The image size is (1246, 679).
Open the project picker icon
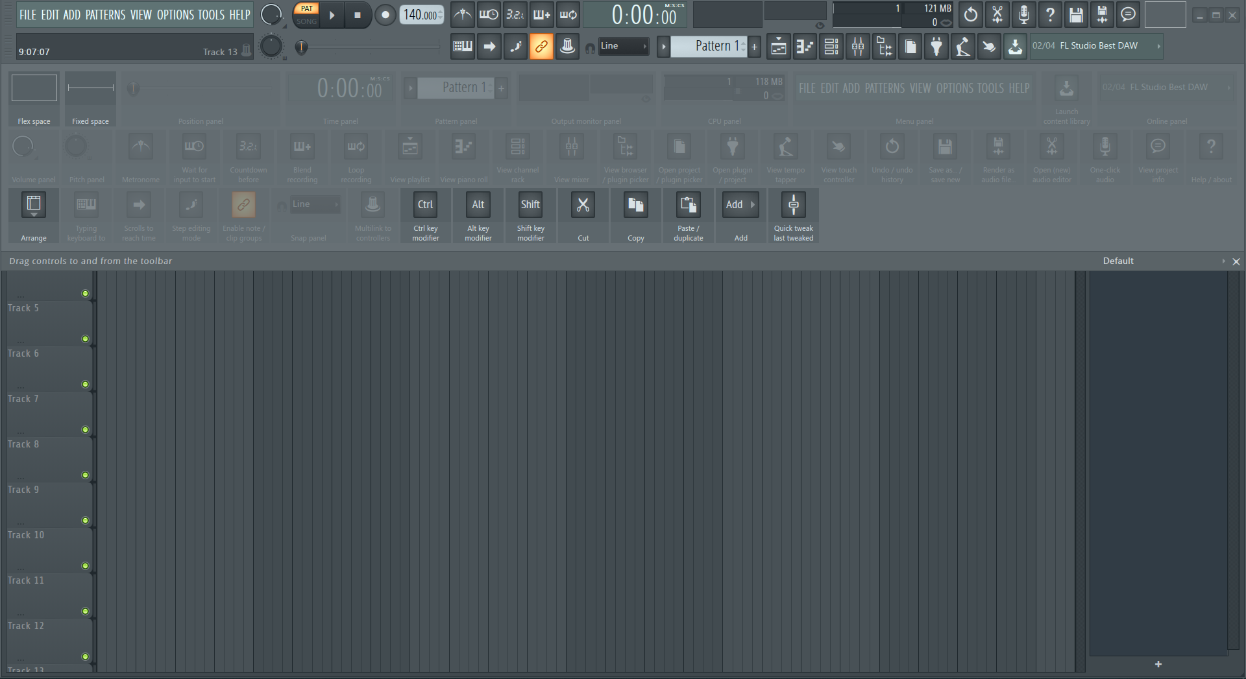[910, 46]
